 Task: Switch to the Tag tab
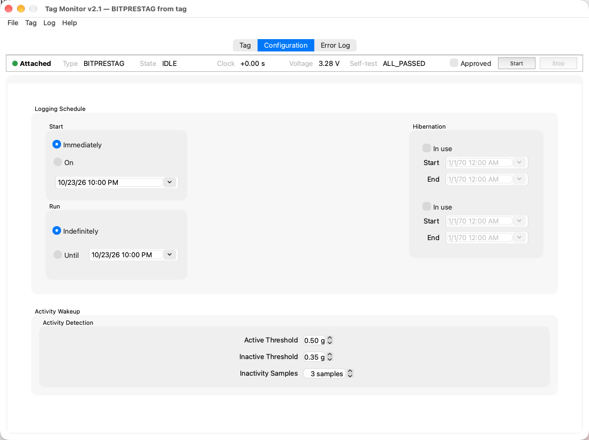click(245, 45)
